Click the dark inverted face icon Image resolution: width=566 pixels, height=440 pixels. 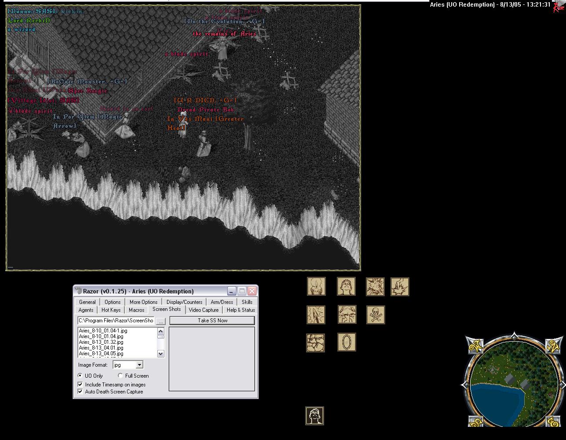click(x=315, y=416)
